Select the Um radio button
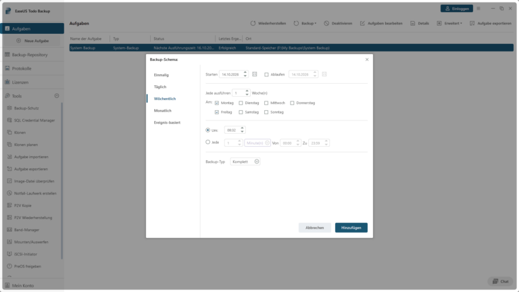This screenshot has height=292, width=519. tap(208, 130)
